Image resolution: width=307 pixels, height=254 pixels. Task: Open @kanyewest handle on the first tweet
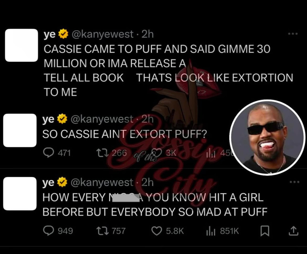103,34
